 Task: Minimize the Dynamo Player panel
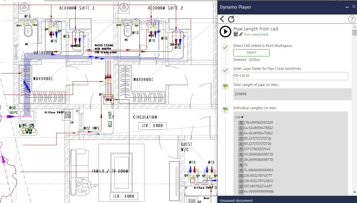coord(347,7)
